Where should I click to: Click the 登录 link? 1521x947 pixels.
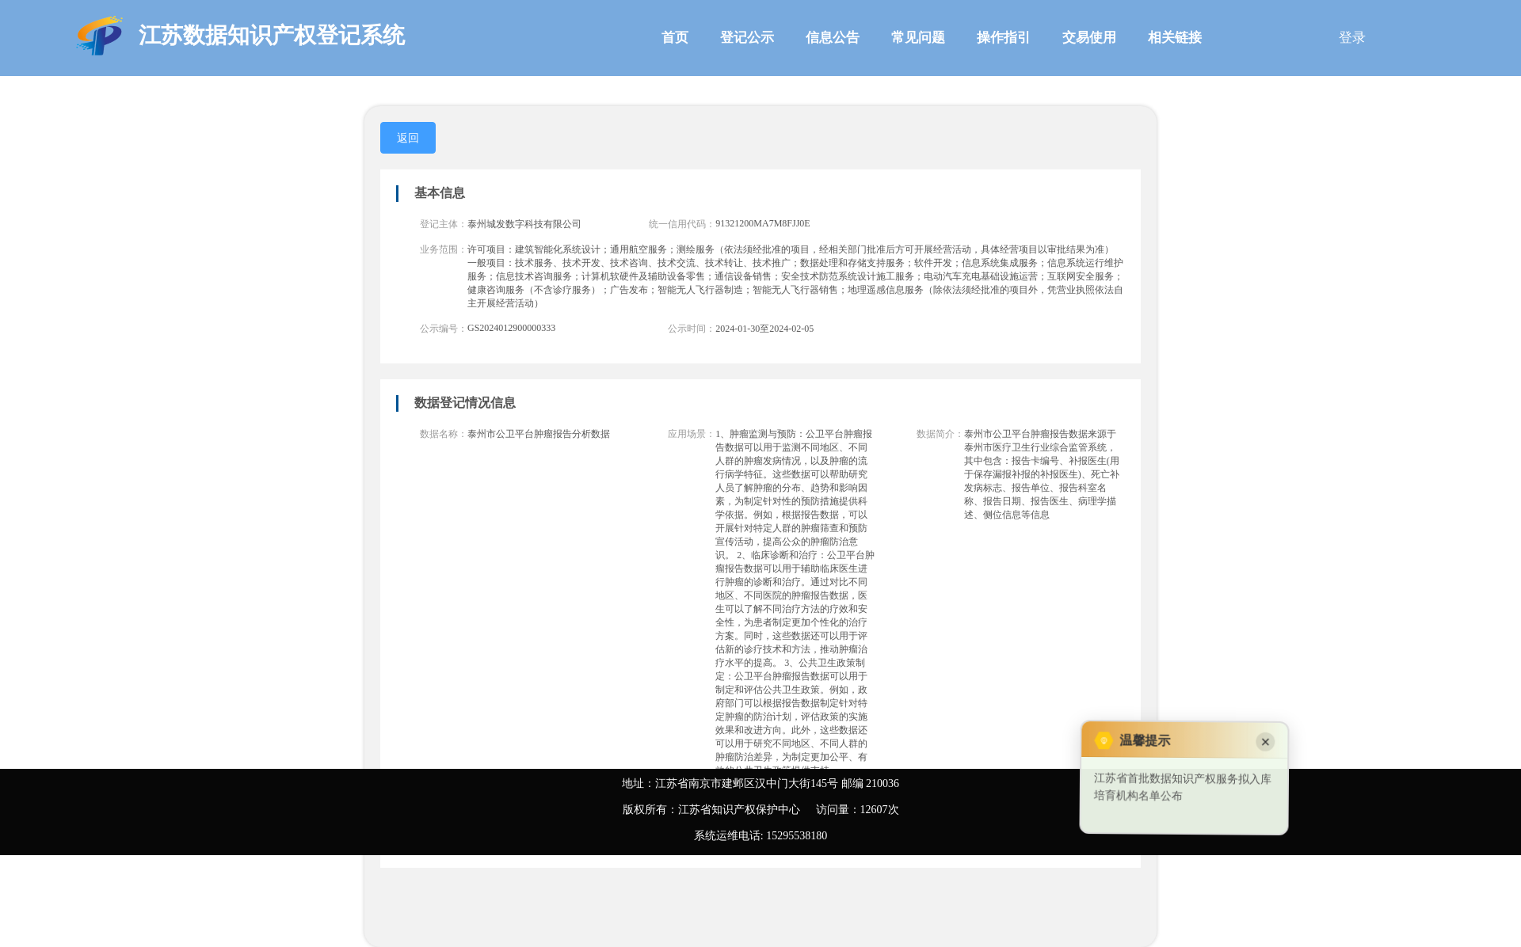click(1352, 37)
